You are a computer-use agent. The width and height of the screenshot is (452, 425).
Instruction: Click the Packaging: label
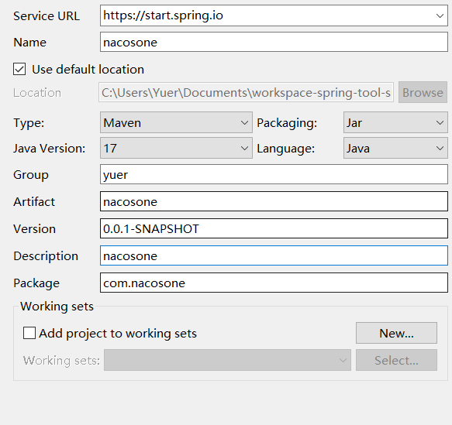(287, 123)
